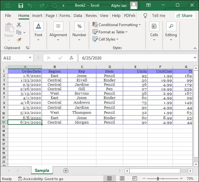Open the Page Layout tab
The image size is (199, 182).
51,16
